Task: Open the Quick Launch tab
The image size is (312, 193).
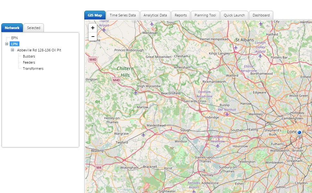Action: 234,15
